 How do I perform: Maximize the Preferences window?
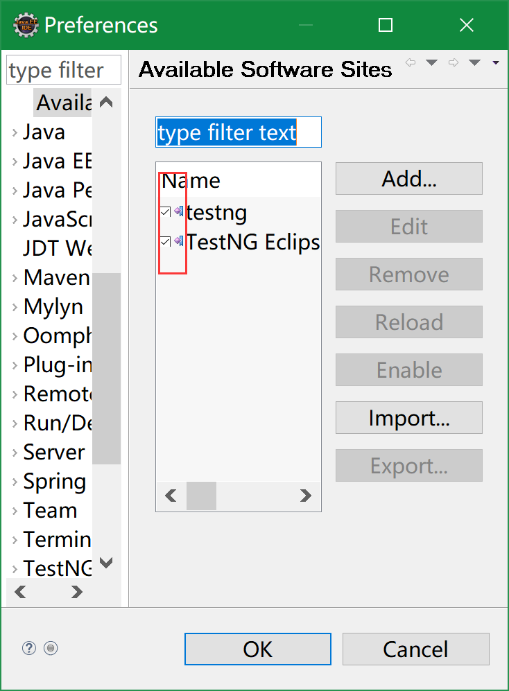click(x=386, y=25)
